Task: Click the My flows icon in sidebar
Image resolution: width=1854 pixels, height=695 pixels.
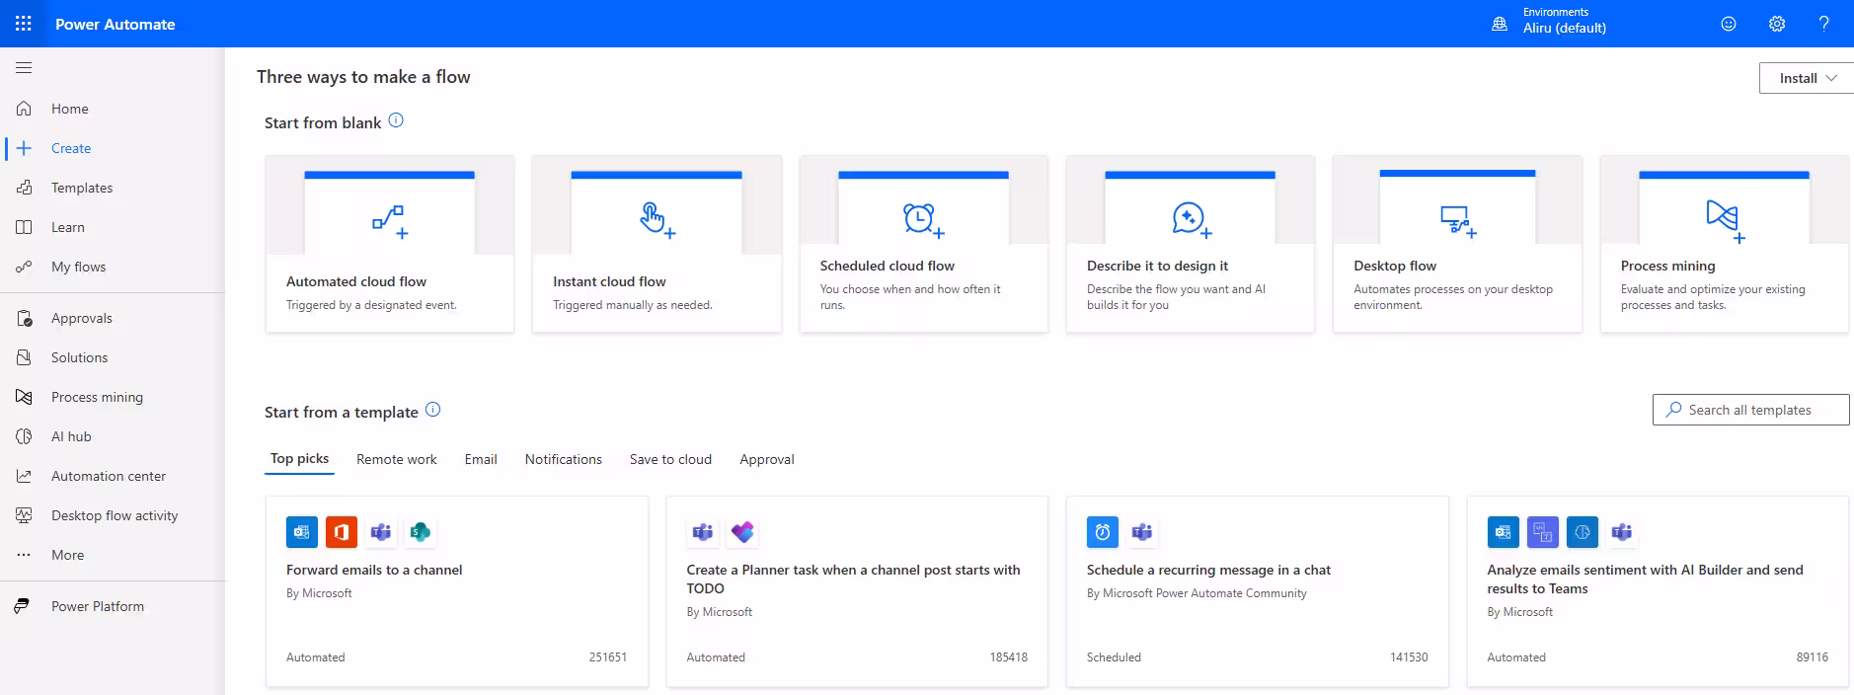Action: click(x=25, y=267)
